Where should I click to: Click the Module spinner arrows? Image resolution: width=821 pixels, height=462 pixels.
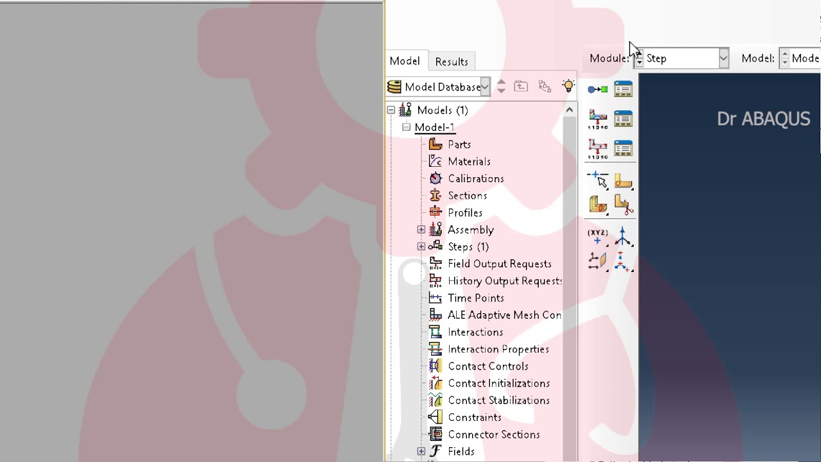tap(639, 58)
